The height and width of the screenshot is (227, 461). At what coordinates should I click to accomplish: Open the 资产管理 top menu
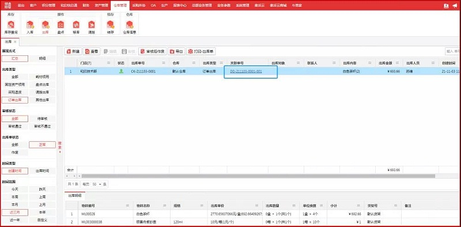click(101, 5)
